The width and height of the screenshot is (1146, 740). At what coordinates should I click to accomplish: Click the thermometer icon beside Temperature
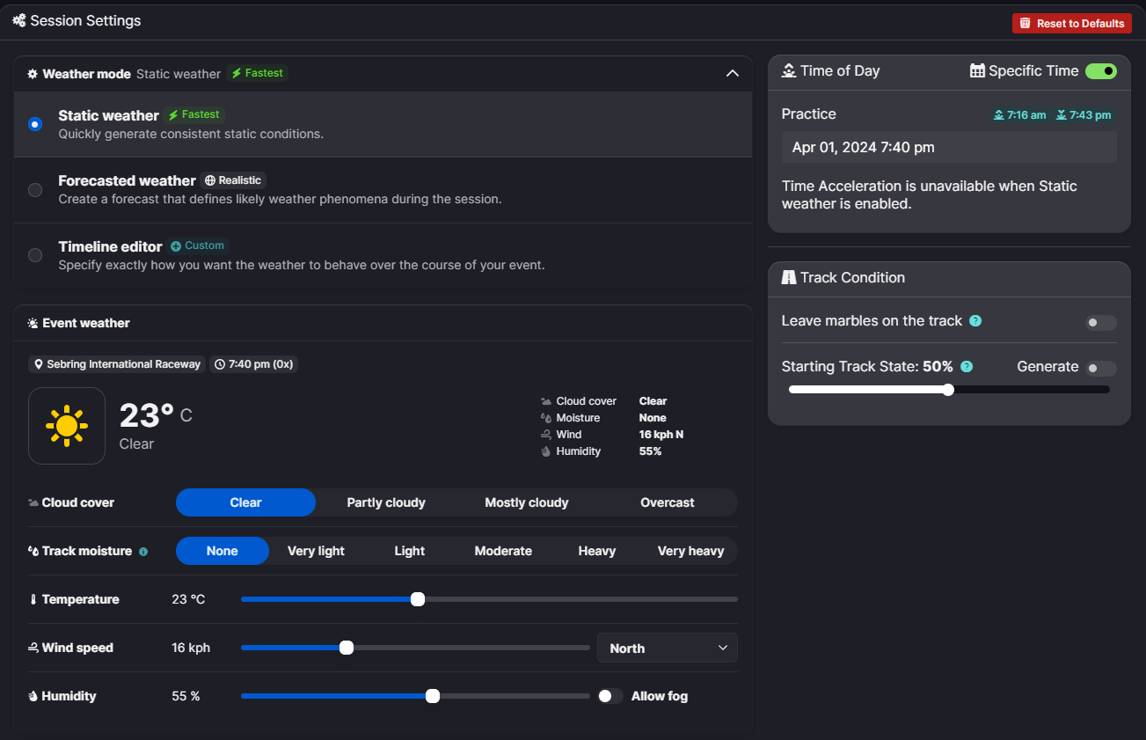click(33, 600)
